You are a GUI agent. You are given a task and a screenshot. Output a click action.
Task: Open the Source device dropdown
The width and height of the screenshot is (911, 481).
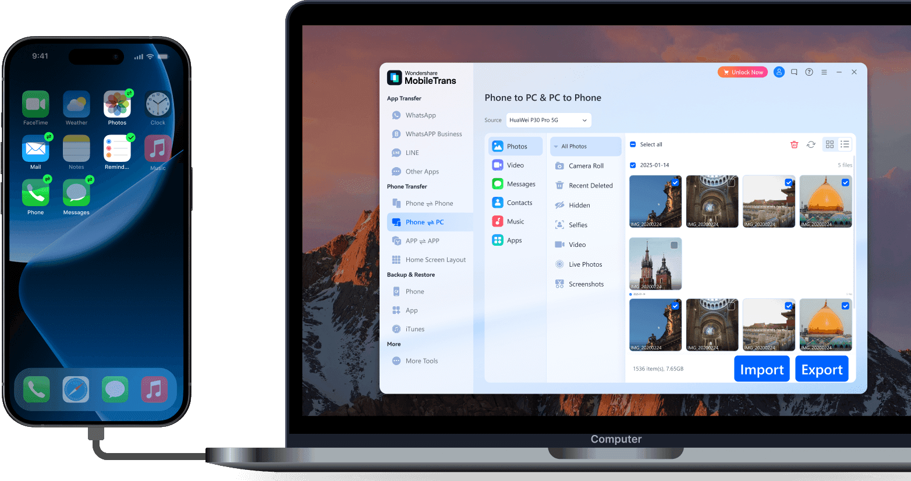click(548, 120)
